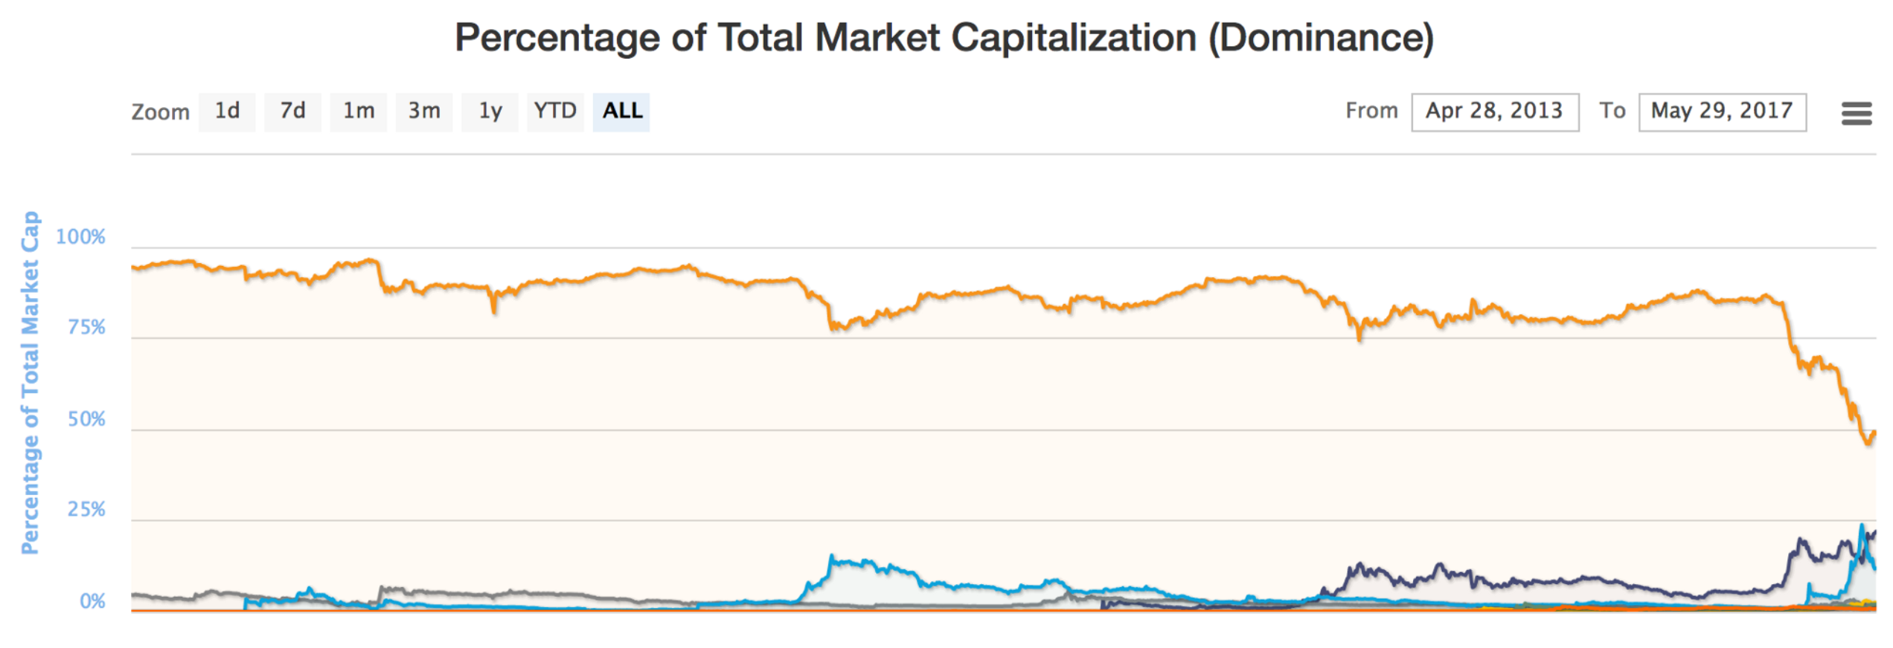The height and width of the screenshot is (648, 1893).
Task: Select the YTD zoom range
Action: point(555,111)
